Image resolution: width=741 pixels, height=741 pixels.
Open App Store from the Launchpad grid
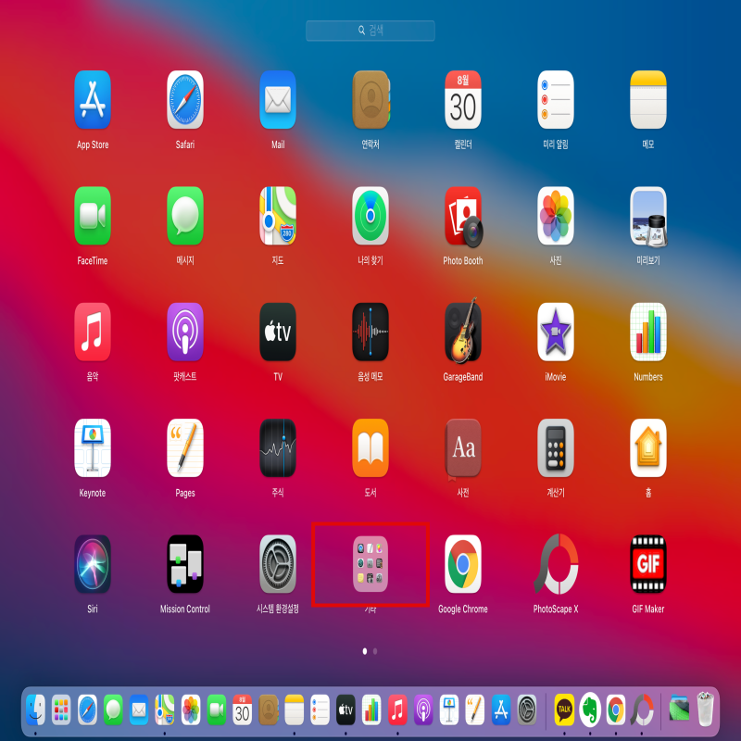tap(93, 100)
